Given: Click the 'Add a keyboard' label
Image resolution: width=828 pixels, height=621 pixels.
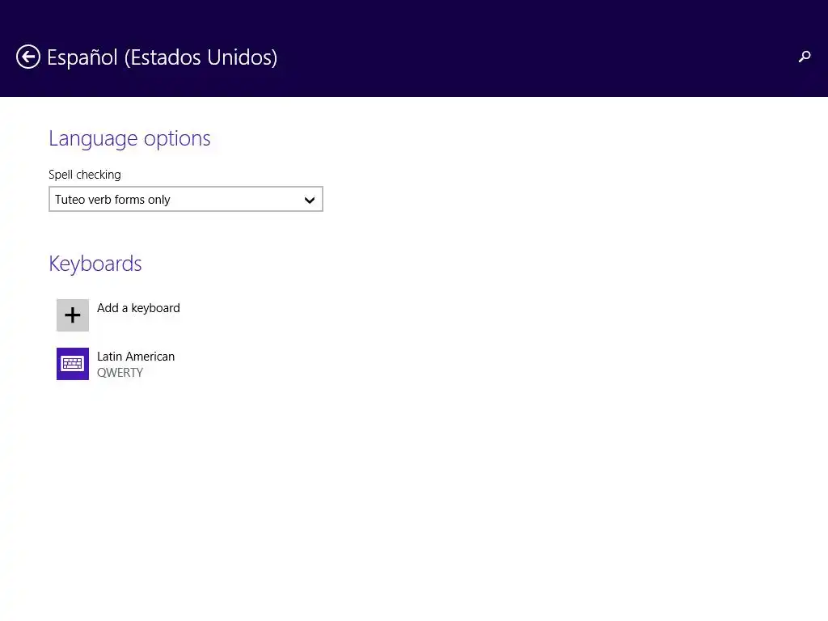Looking at the screenshot, I should coord(138,308).
